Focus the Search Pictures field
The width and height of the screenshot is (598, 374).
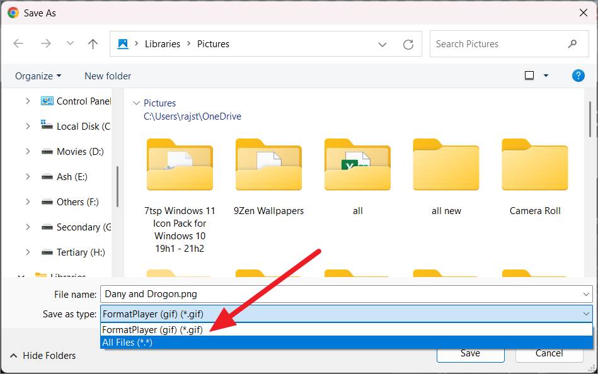click(509, 44)
